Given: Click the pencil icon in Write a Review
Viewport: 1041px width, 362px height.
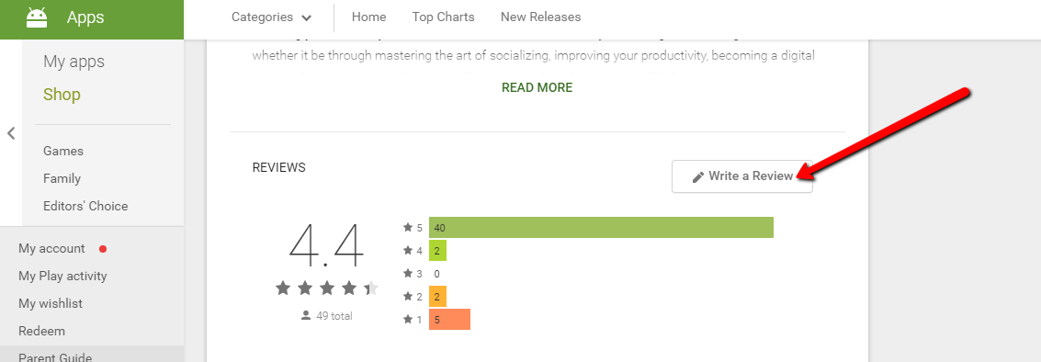Looking at the screenshot, I should [697, 176].
